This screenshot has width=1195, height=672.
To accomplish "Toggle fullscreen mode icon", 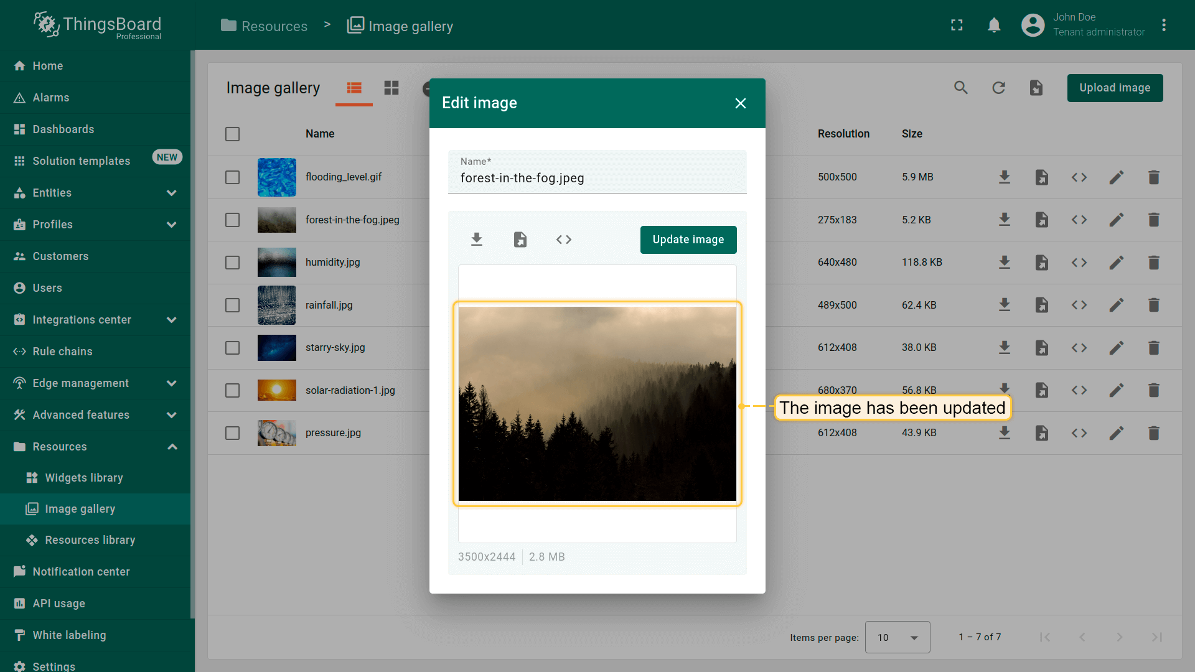I will tap(957, 25).
